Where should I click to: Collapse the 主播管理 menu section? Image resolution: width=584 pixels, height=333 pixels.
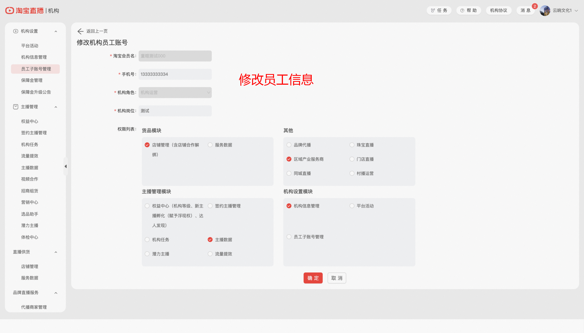point(56,107)
